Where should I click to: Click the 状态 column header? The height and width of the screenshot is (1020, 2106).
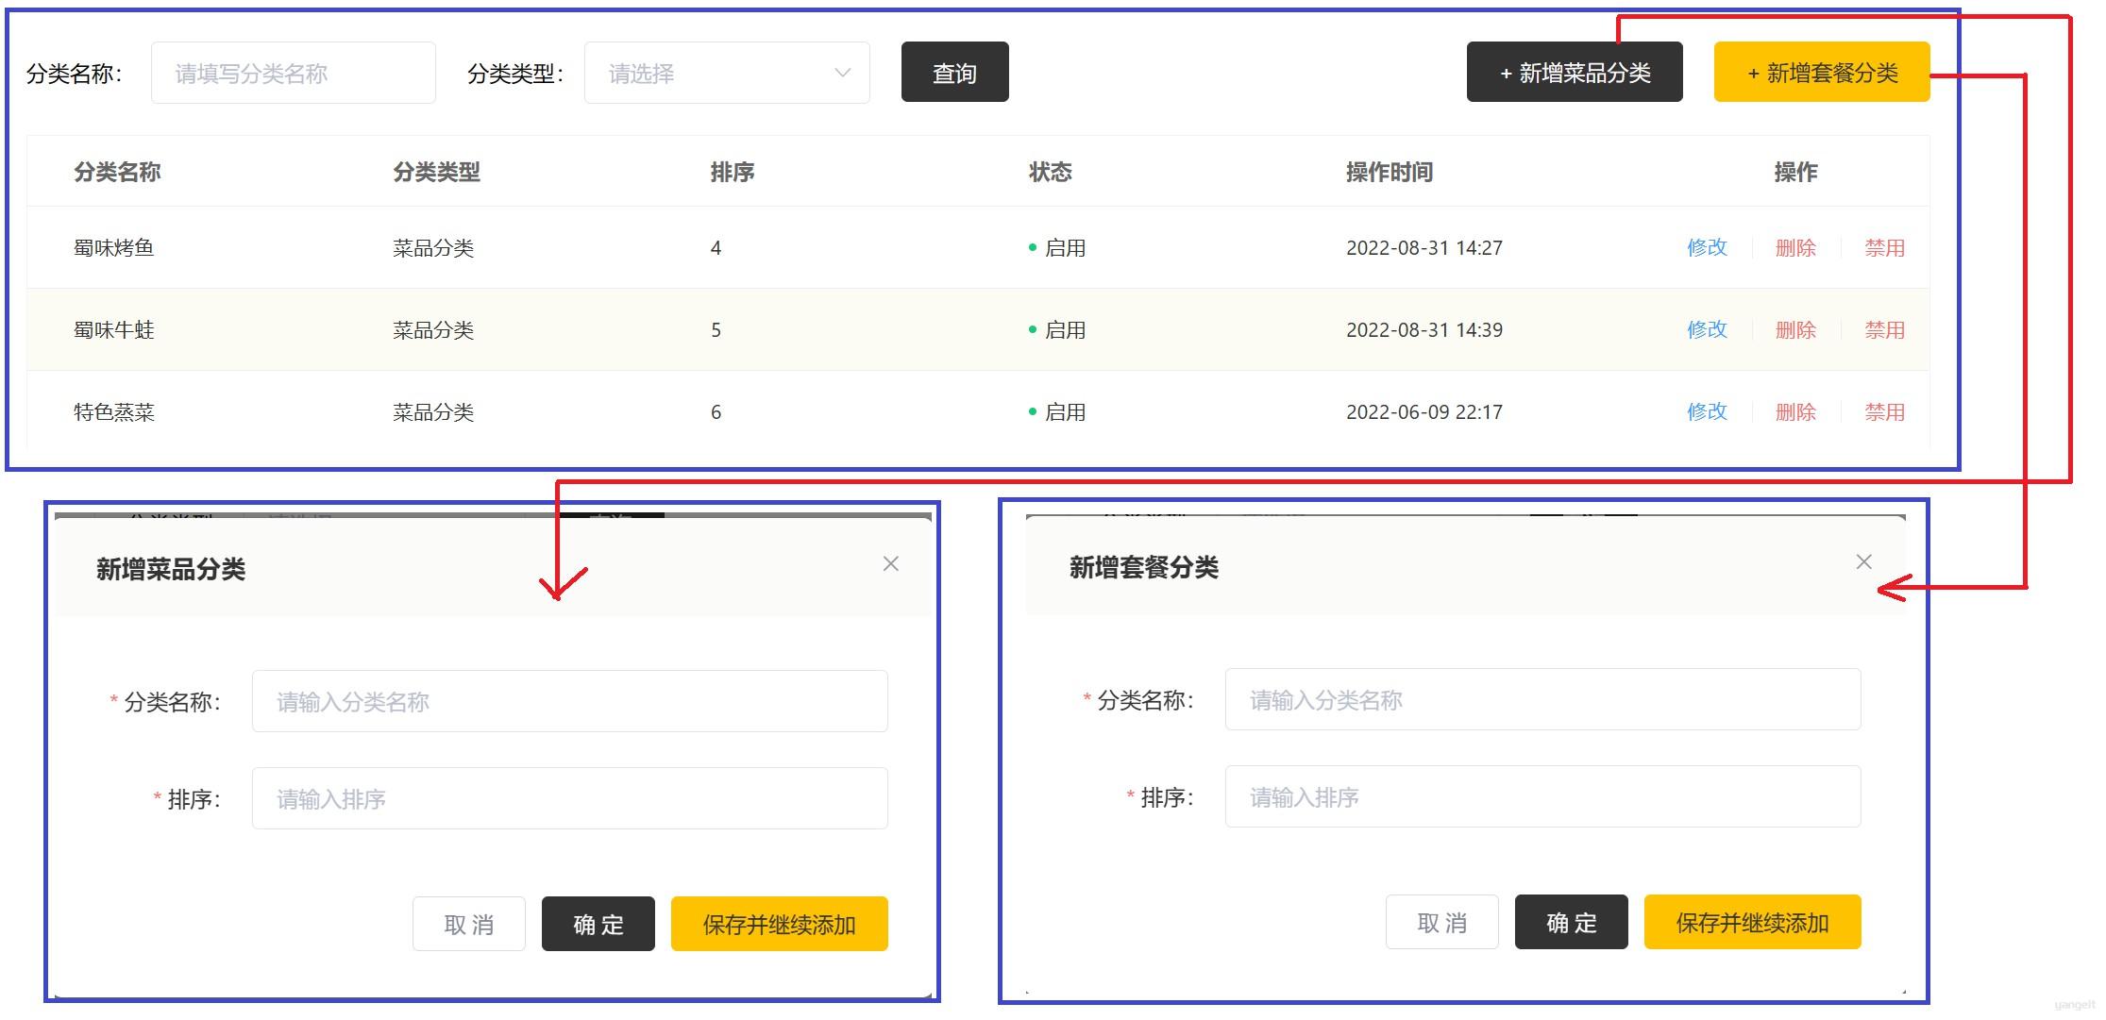click(1051, 172)
